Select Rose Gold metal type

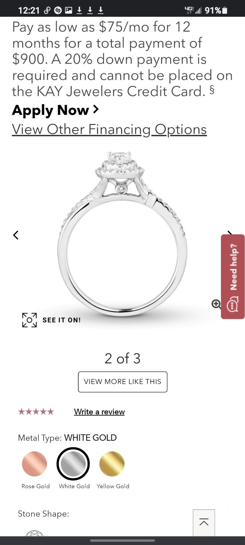(x=35, y=464)
